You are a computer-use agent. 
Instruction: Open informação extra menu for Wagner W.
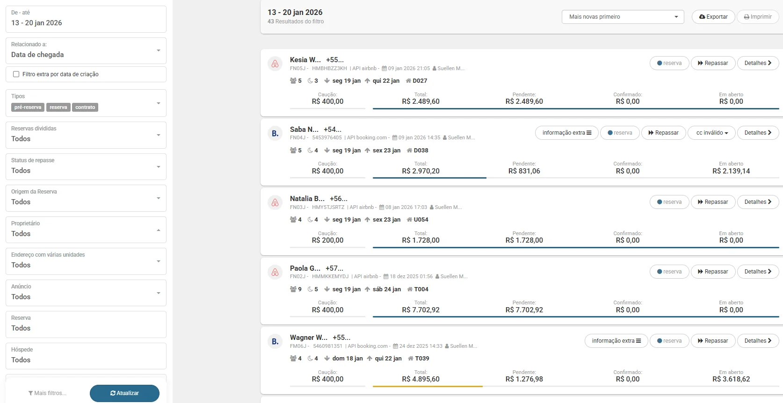tap(616, 341)
